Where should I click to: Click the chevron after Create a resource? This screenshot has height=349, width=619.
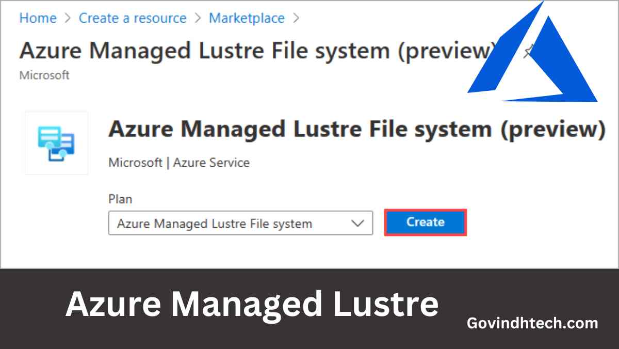click(198, 18)
